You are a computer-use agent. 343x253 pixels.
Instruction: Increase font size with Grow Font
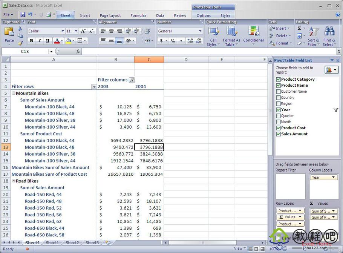point(83,31)
